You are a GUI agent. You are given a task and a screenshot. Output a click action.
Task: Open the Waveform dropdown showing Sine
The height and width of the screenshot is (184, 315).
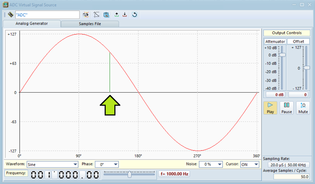(x=52, y=165)
